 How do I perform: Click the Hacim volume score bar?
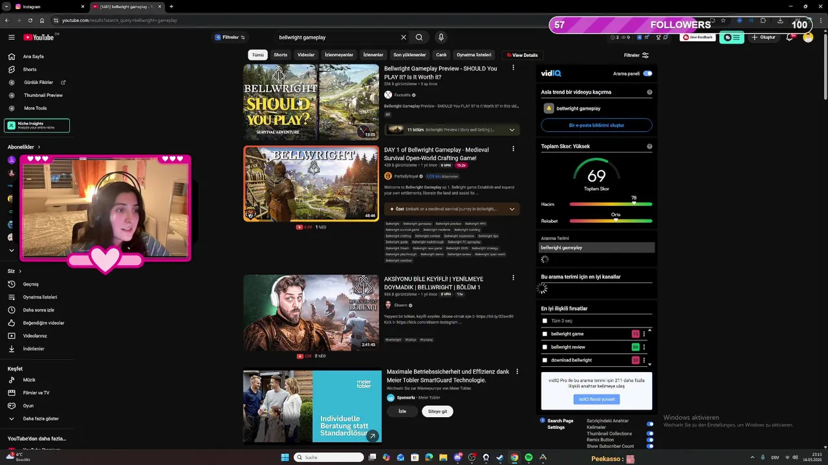pyautogui.click(x=611, y=204)
